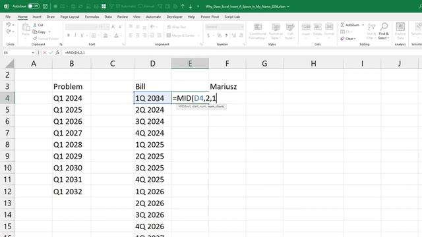Screen dimensions: 422x237
Task: Open the Name Box dropdown arrow
Action: pos(33,53)
